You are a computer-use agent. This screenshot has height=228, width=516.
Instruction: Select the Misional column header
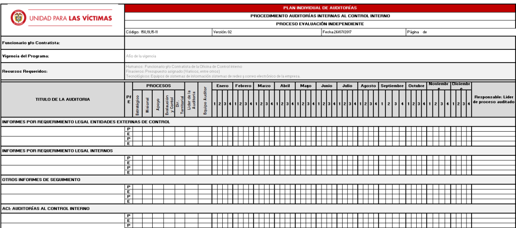pos(147,105)
